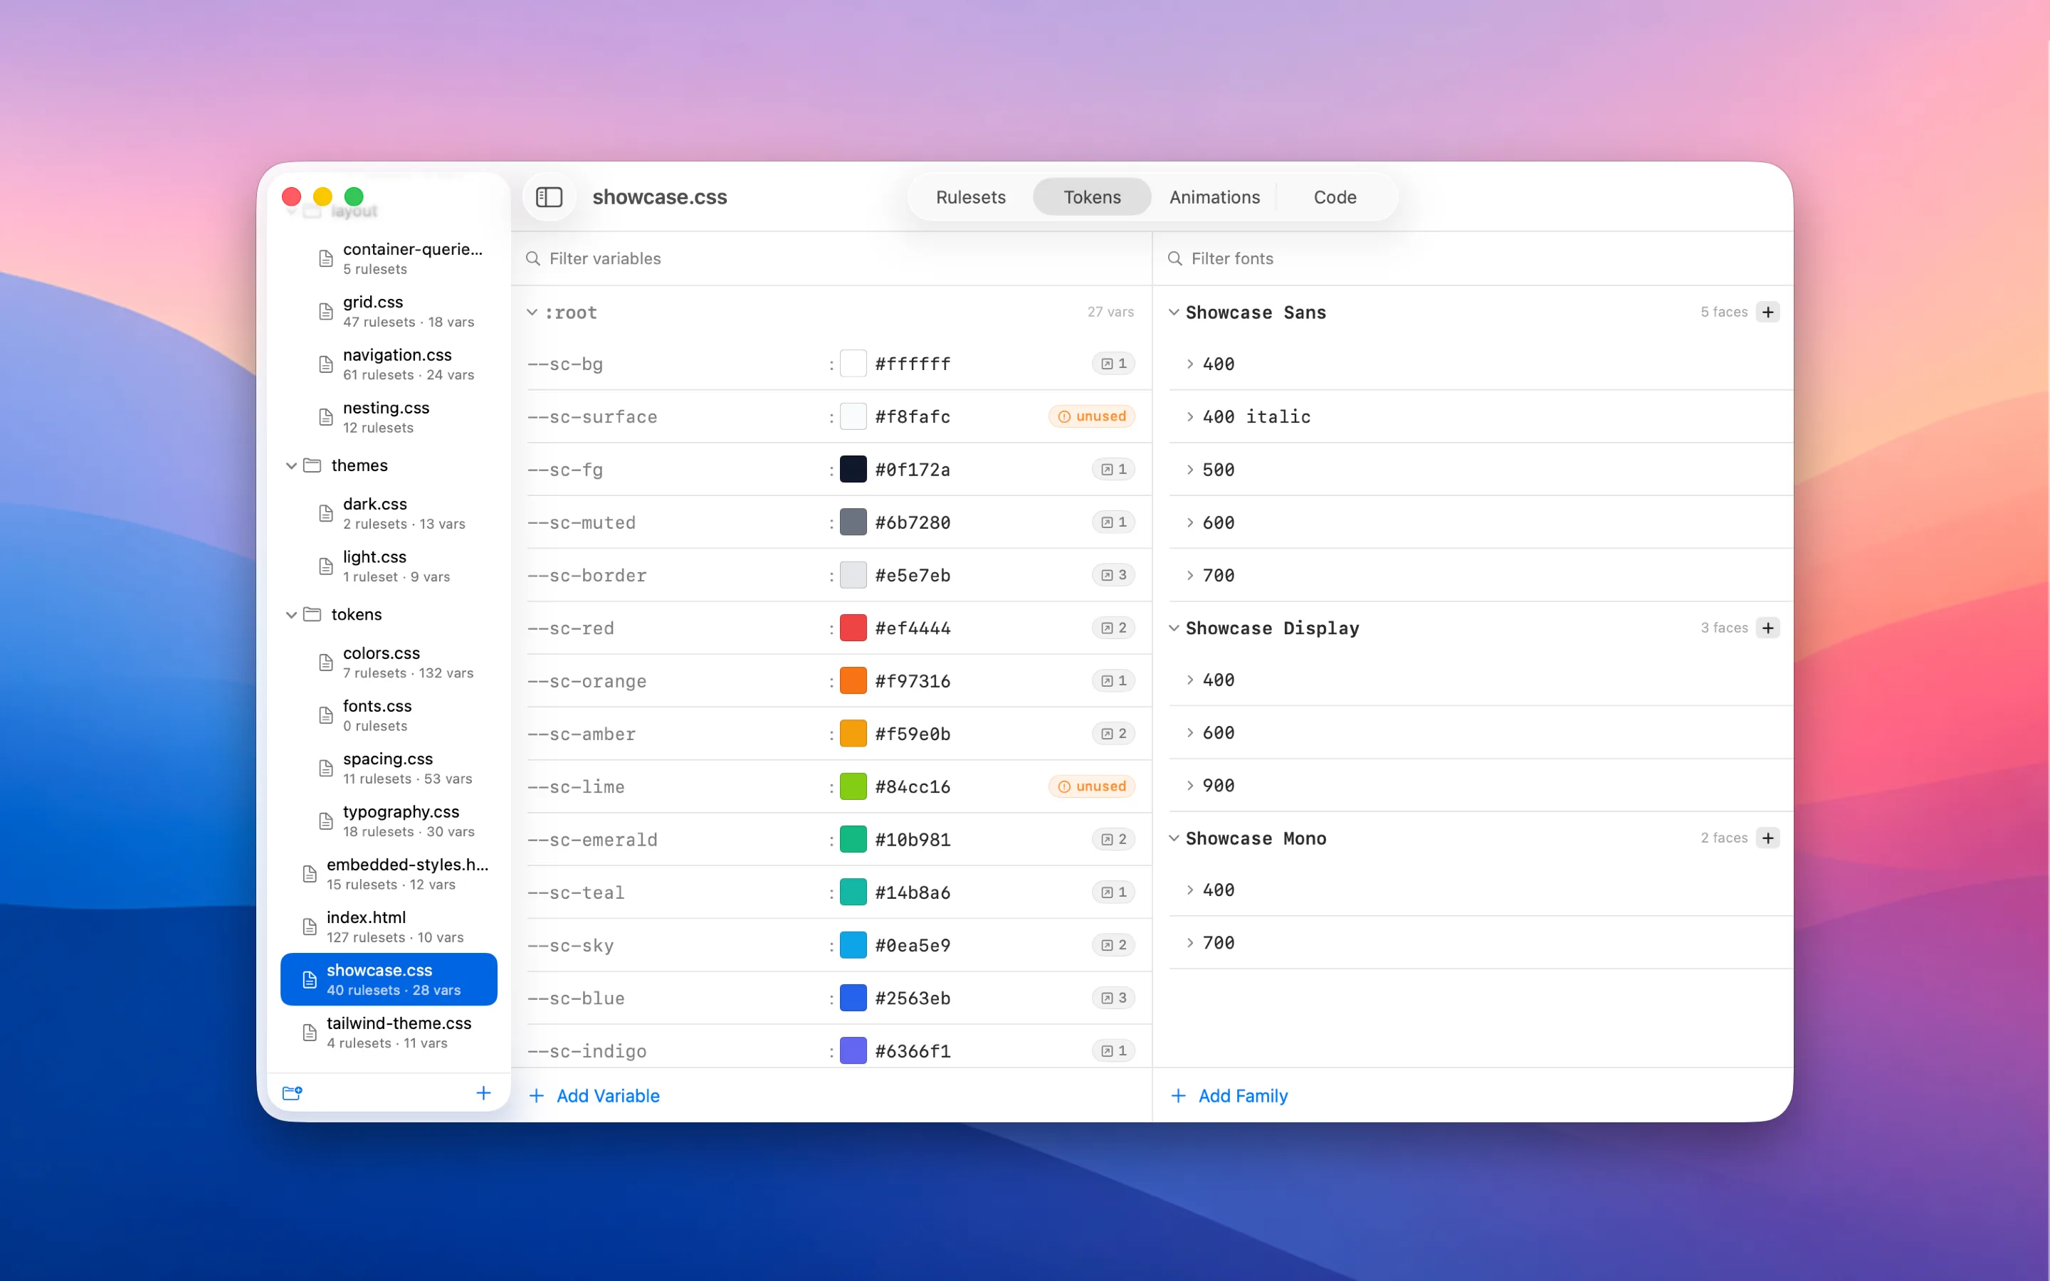Click the file icon of index.html
The height and width of the screenshot is (1281, 2050).
[x=310, y=927]
